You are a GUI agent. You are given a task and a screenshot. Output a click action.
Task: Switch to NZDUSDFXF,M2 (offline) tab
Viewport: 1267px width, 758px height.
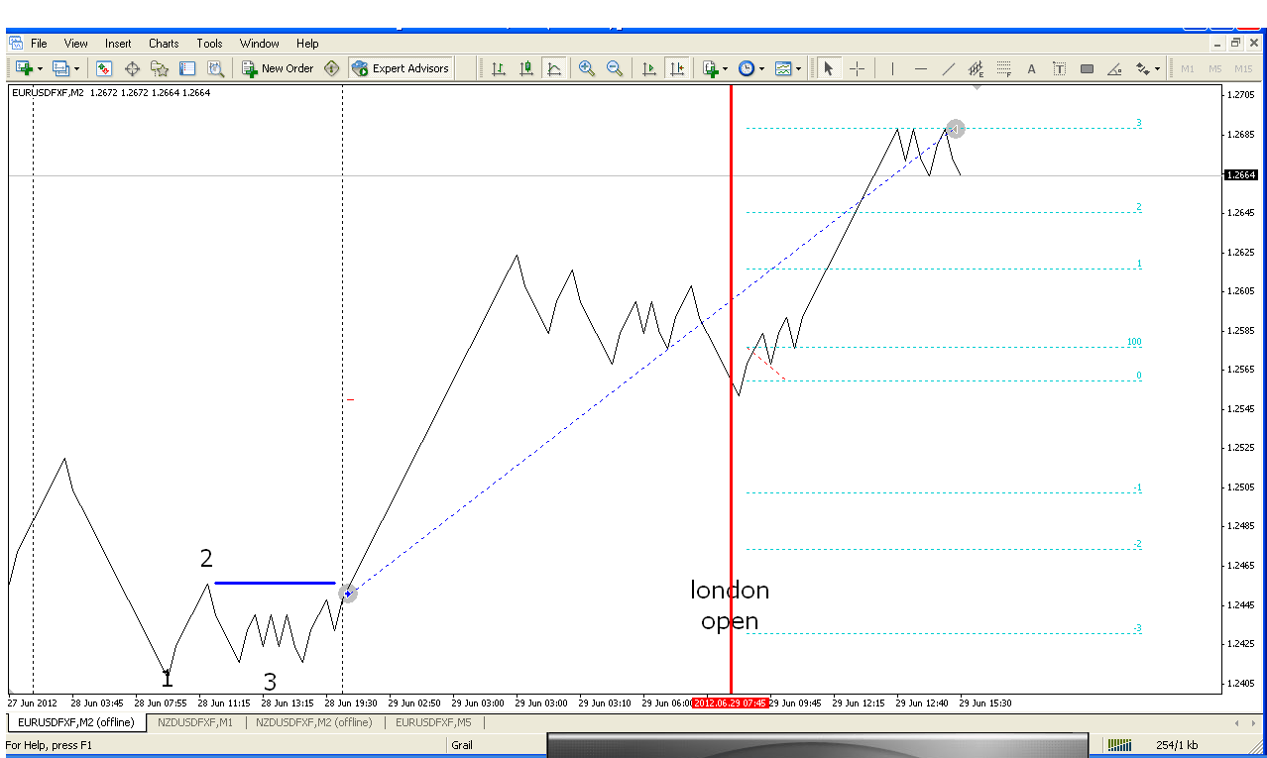(x=314, y=722)
